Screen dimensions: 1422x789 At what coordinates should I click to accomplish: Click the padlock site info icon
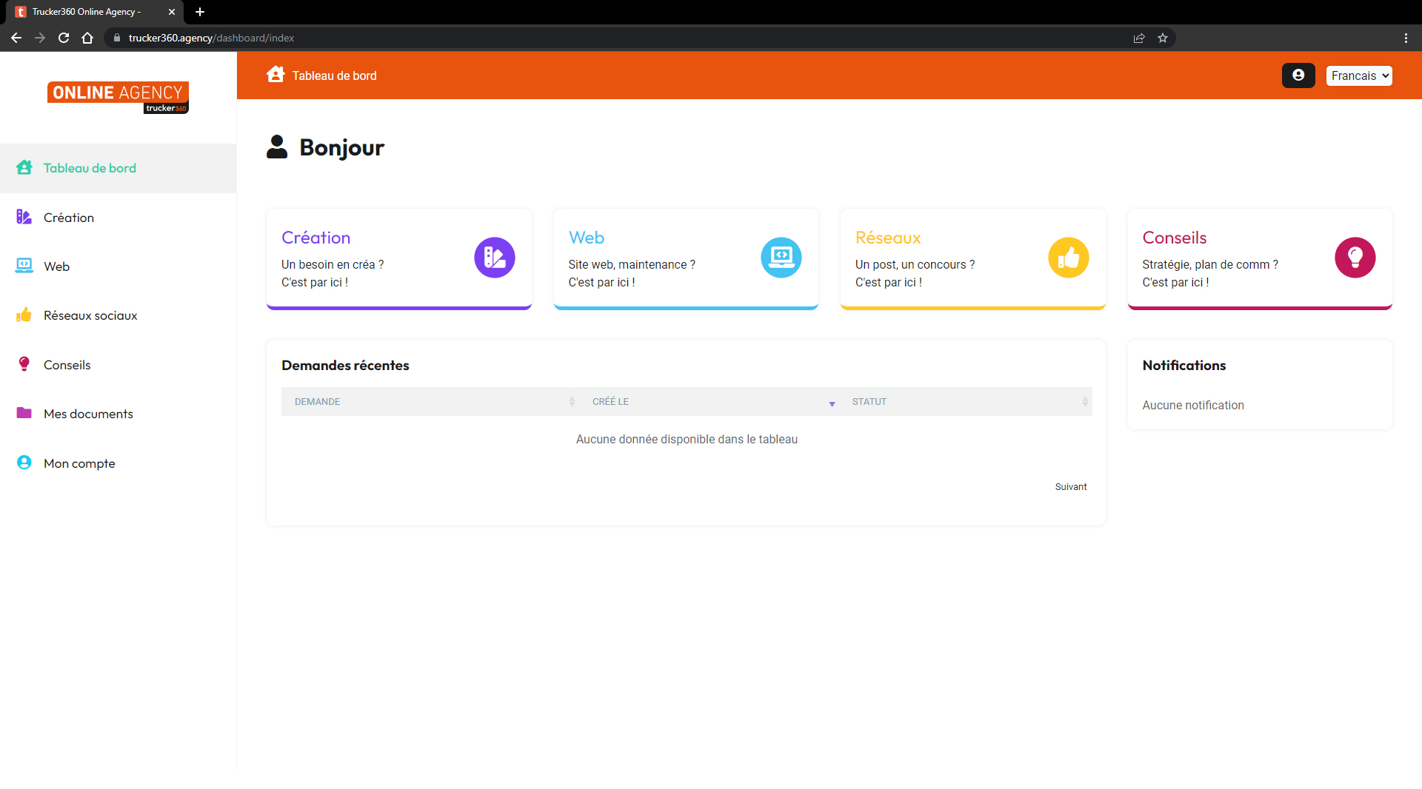[x=117, y=38]
